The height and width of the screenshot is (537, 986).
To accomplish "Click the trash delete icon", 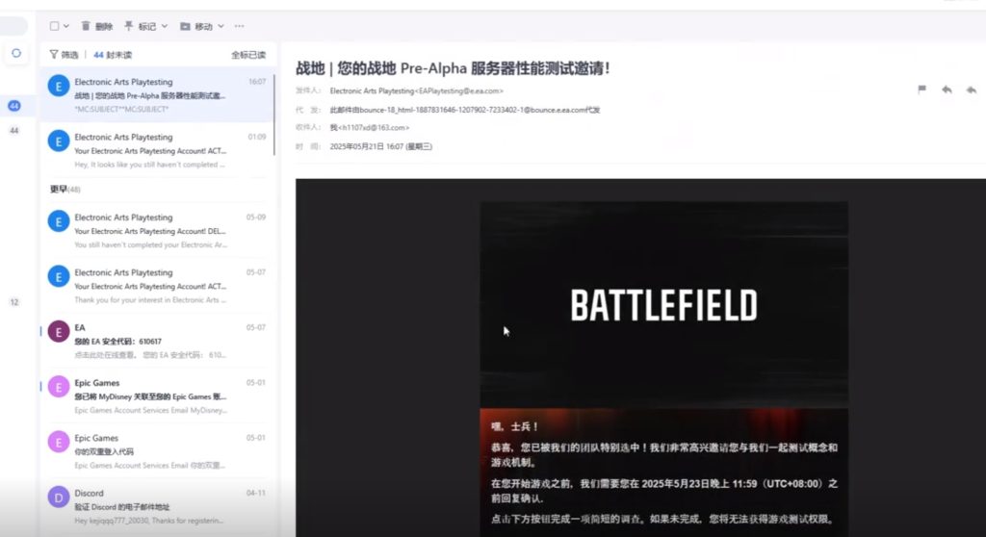I will coord(86,26).
